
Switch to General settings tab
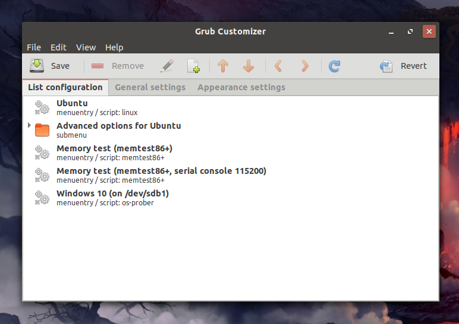pyautogui.click(x=150, y=87)
